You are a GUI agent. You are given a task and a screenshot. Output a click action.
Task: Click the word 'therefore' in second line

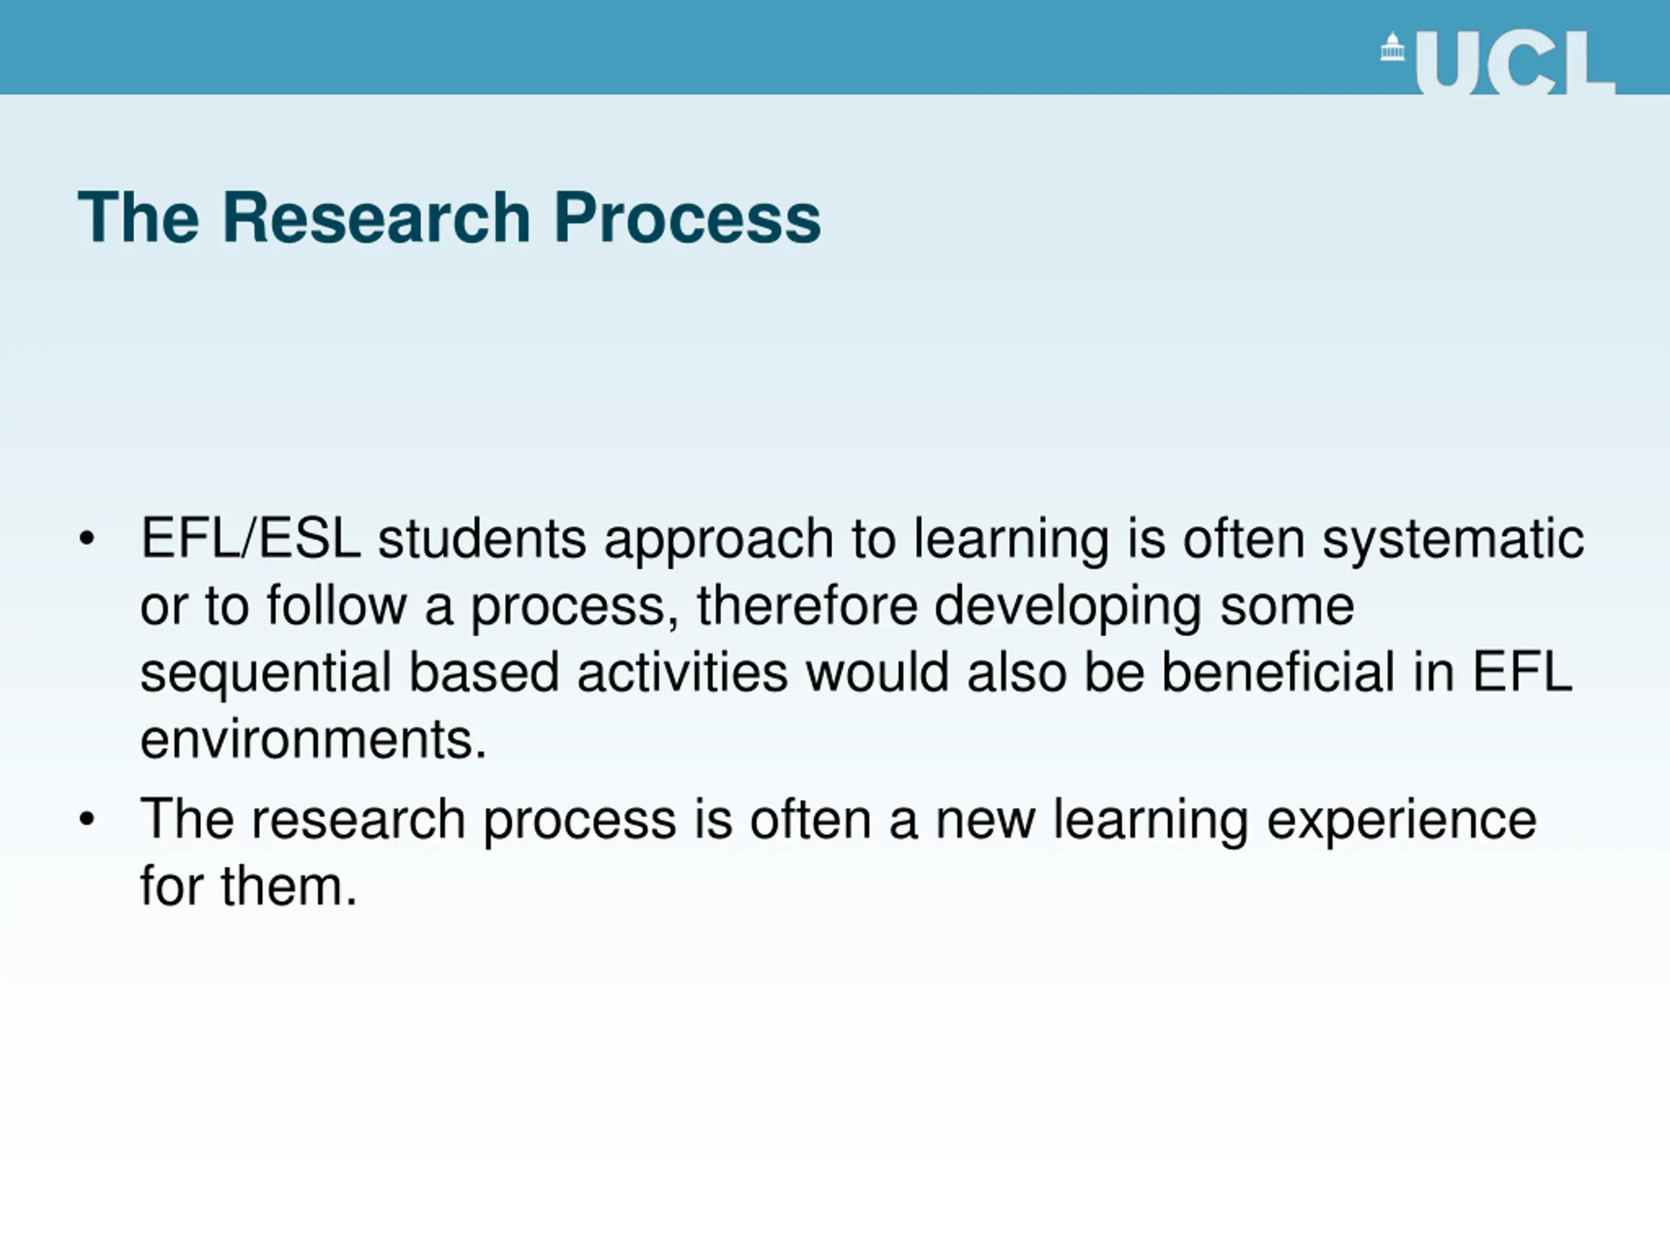click(806, 605)
